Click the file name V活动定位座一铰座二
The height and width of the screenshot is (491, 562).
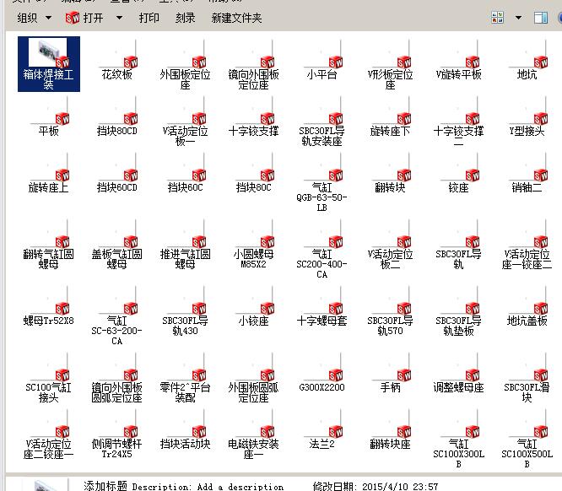(527, 259)
